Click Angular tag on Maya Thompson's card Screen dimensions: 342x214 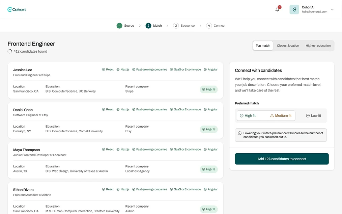211,150
